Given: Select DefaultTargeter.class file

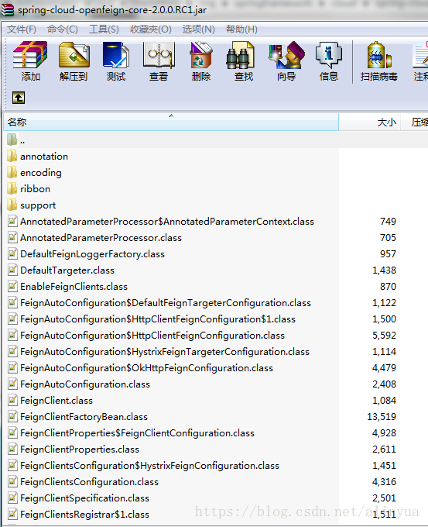Looking at the screenshot, I should coord(67,270).
